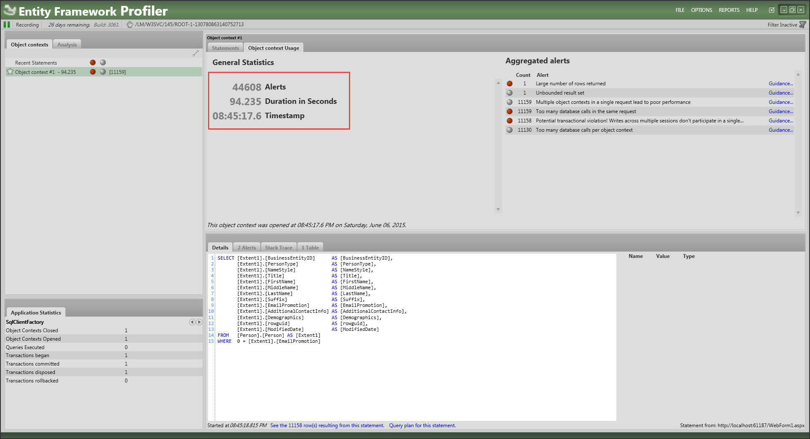Click gray icon of calls per object context alert

coord(510,130)
